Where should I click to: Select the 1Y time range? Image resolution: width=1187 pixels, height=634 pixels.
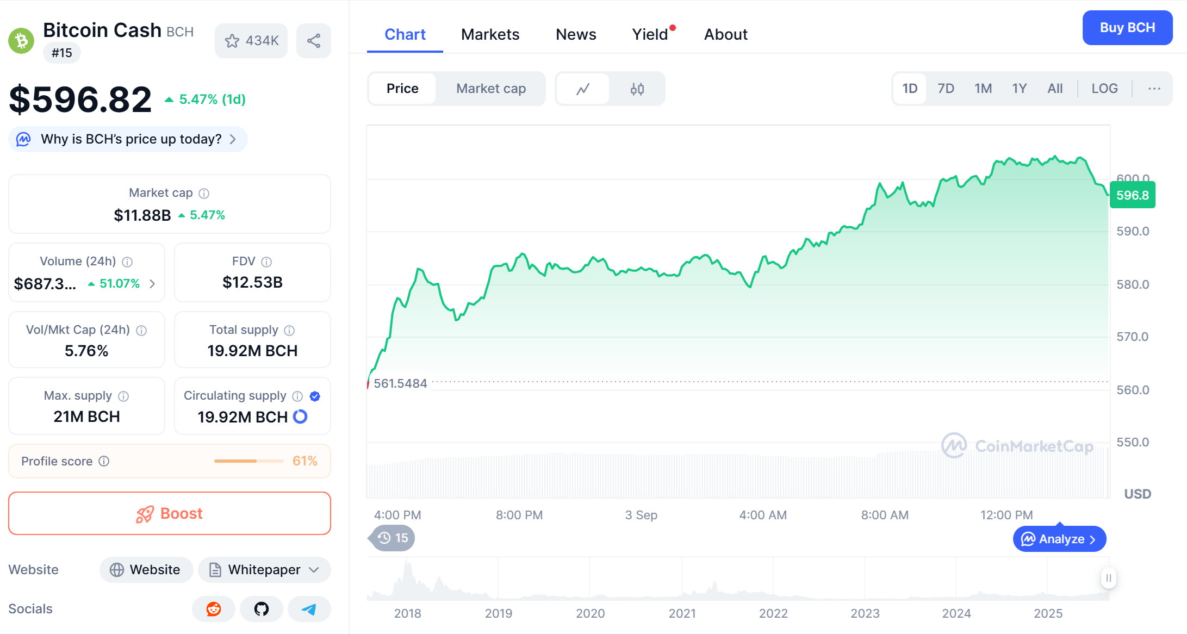pyautogui.click(x=1020, y=89)
